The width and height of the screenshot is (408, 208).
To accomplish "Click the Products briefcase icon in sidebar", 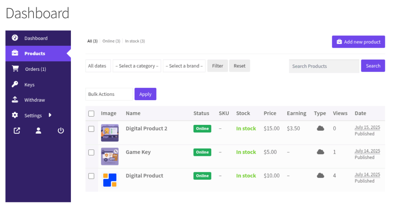I will pyautogui.click(x=15, y=53).
